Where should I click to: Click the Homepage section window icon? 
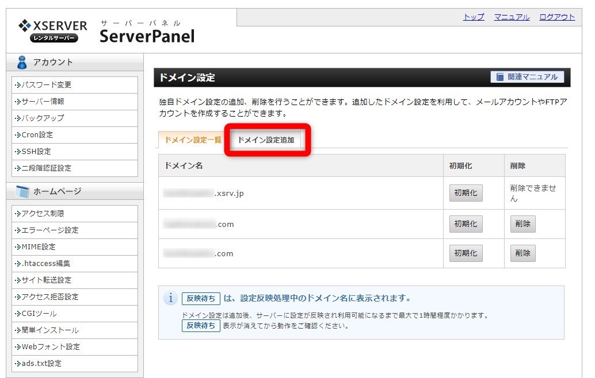tap(22, 191)
